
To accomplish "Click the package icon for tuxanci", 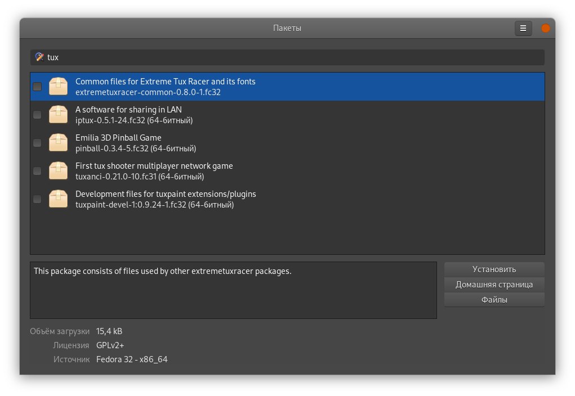I will click(59, 170).
